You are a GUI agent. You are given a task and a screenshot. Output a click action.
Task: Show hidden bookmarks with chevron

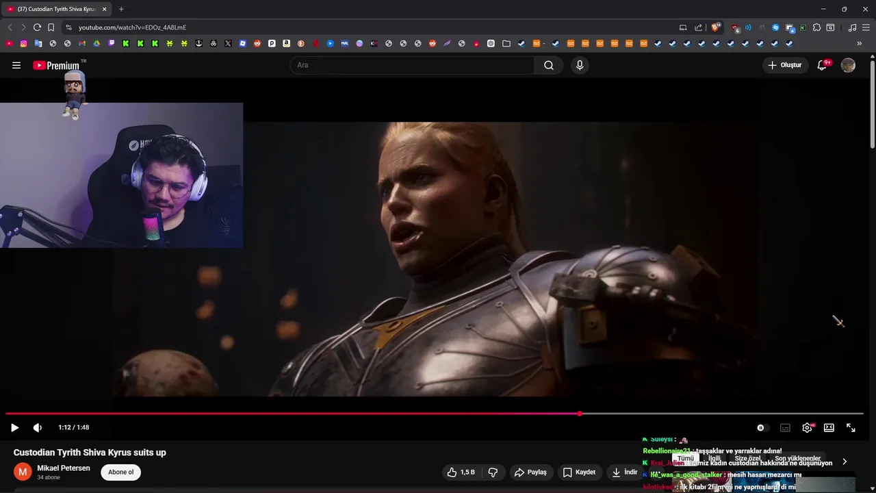pos(860,43)
